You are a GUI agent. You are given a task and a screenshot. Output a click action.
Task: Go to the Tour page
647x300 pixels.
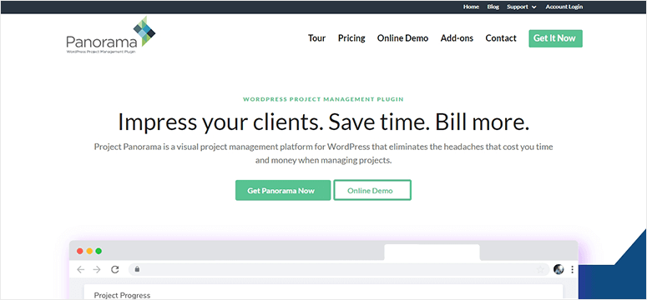(x=316, y=38)
